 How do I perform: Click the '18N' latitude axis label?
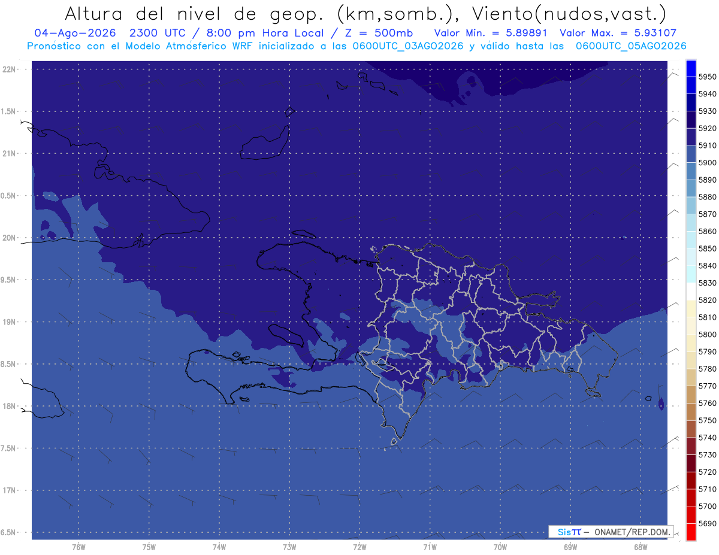tap(9, 406)
